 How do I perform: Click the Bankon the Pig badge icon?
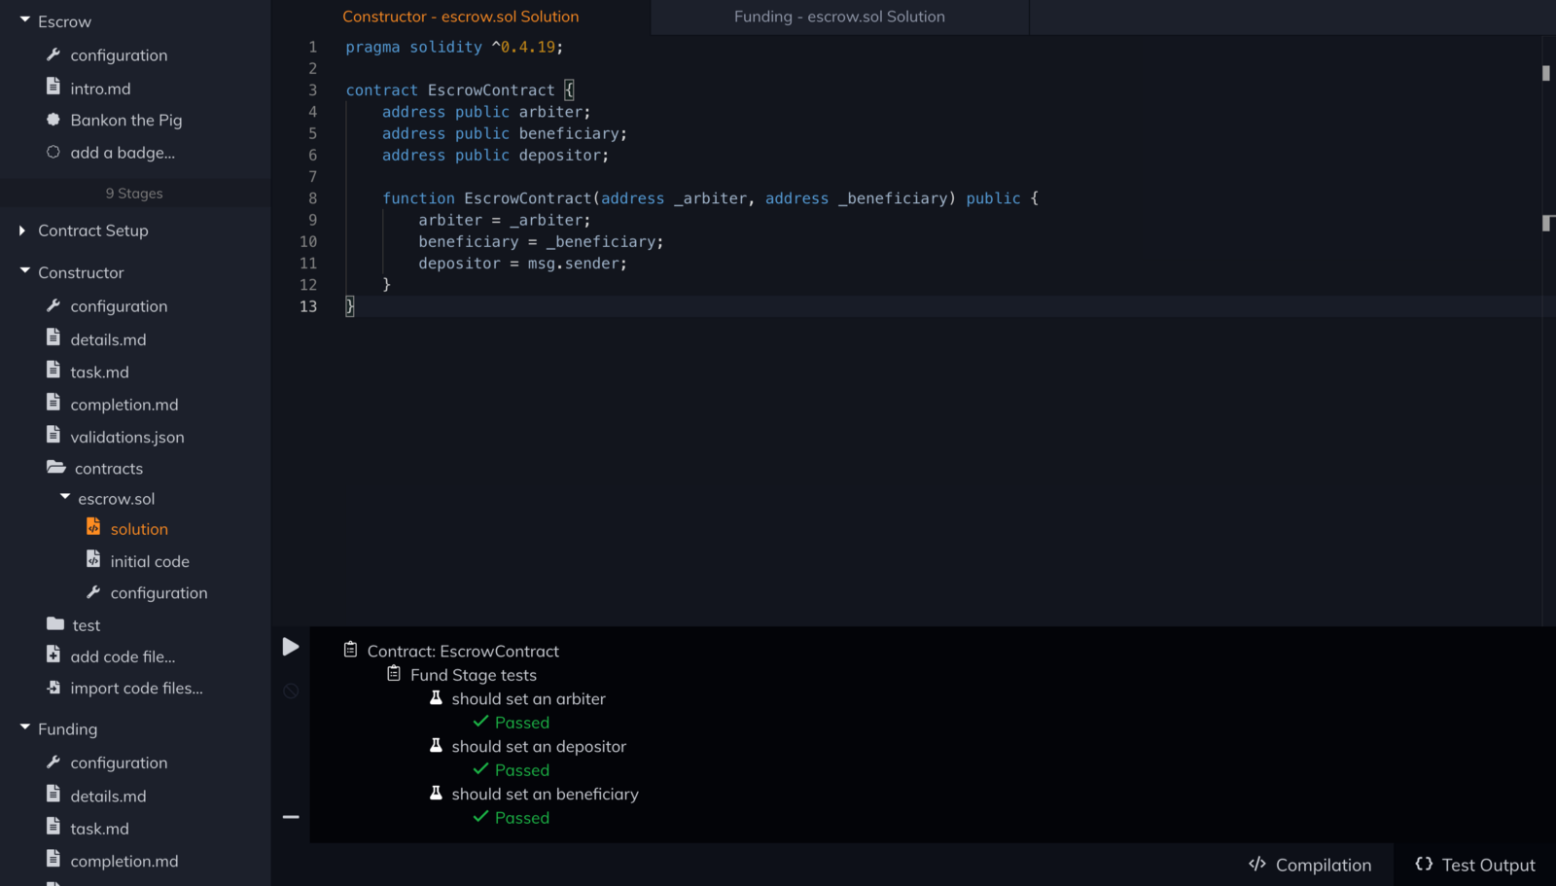pos(55,120)
